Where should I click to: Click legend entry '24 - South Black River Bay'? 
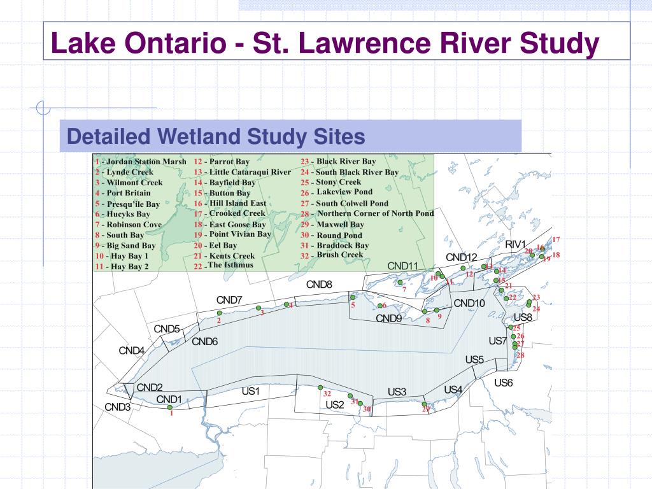tap(350, 172)
